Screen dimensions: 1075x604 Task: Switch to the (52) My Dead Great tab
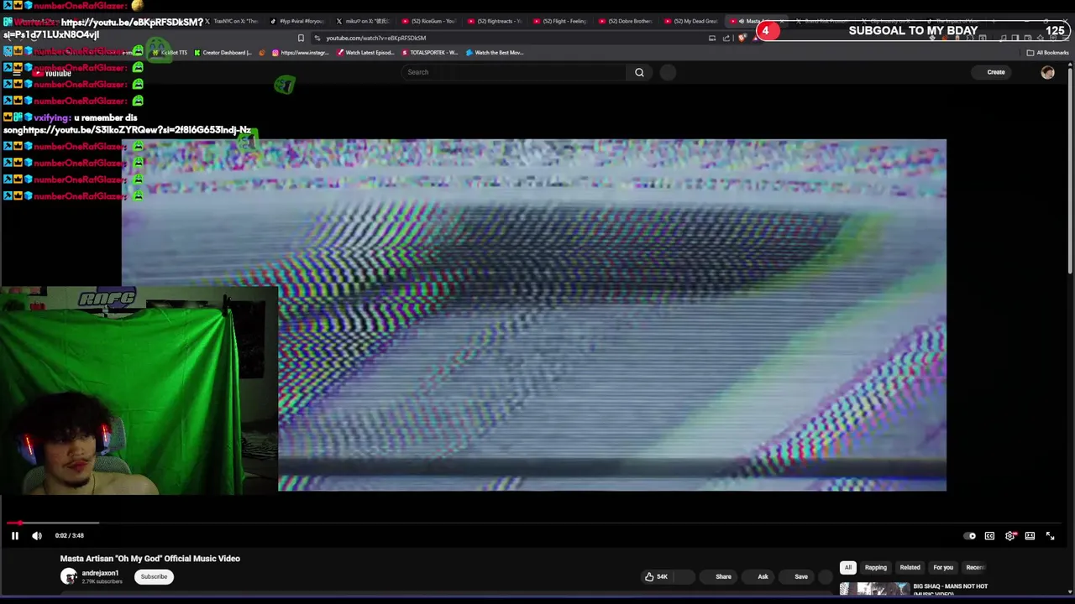click(x=690, y=21)
